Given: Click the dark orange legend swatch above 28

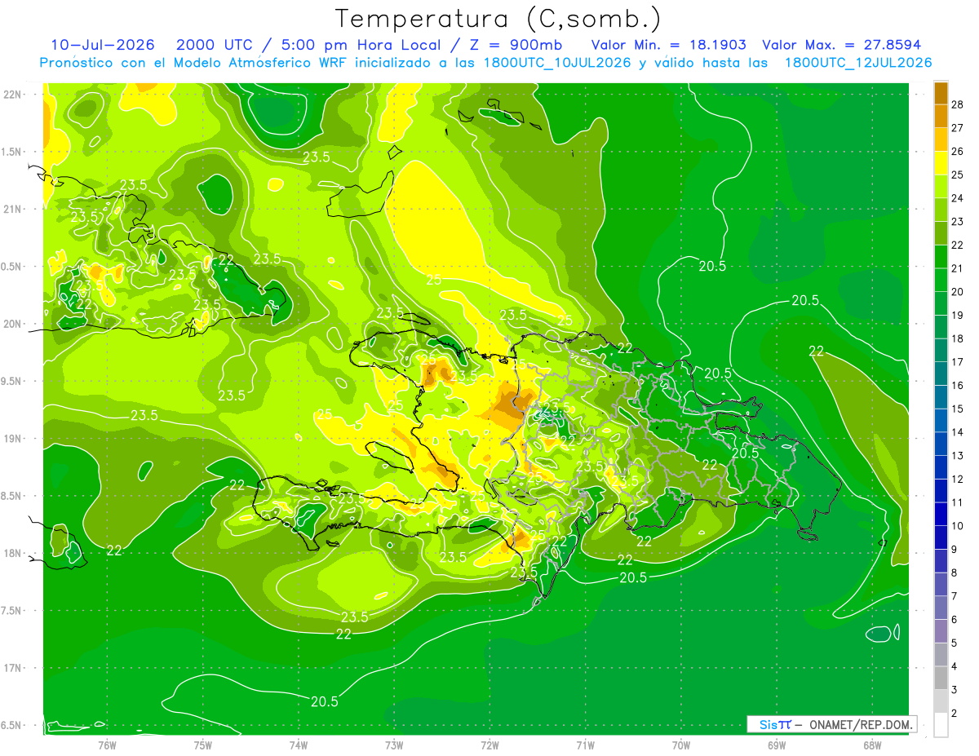Looking at the screenshot, I should pyautogui.click(x=941, y=92).
